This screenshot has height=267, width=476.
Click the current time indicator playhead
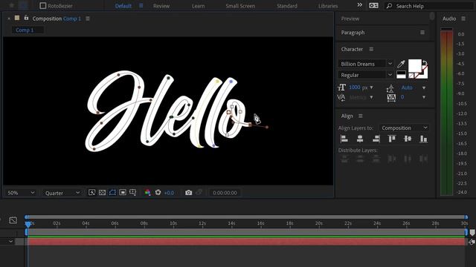coord(28,224)
